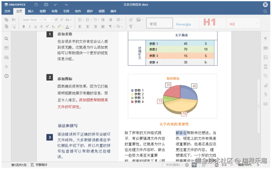The height and width of the screenshot is (169, 272).
Task: Increase font size with the A-up icon
Action: click(56, 20)
